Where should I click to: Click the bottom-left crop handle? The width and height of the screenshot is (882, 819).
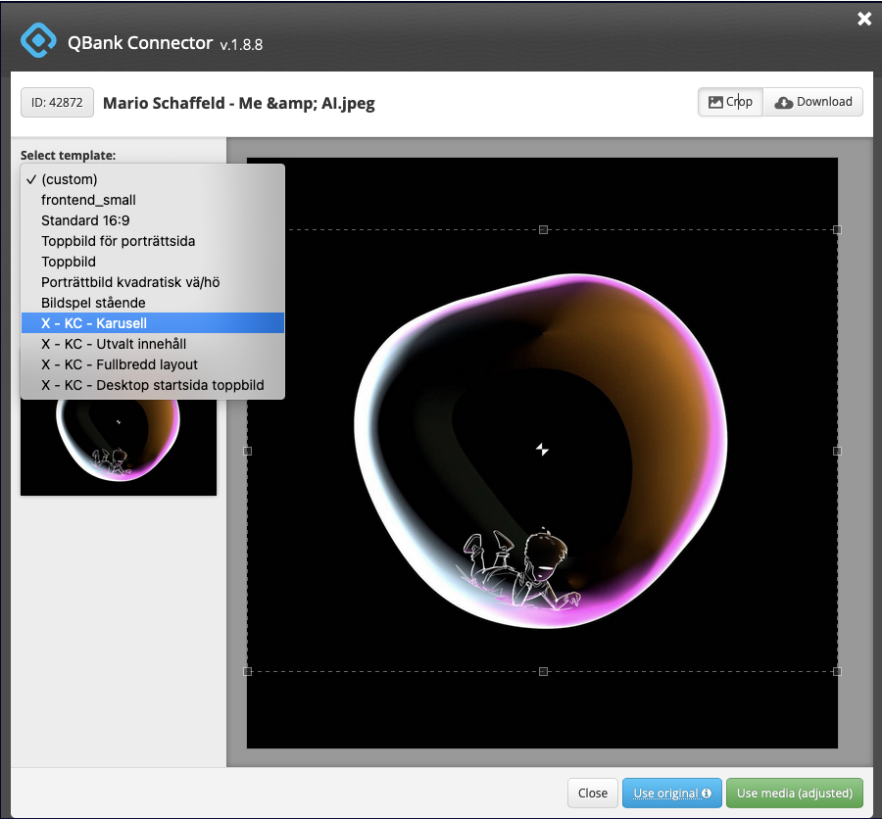point(247,671)
